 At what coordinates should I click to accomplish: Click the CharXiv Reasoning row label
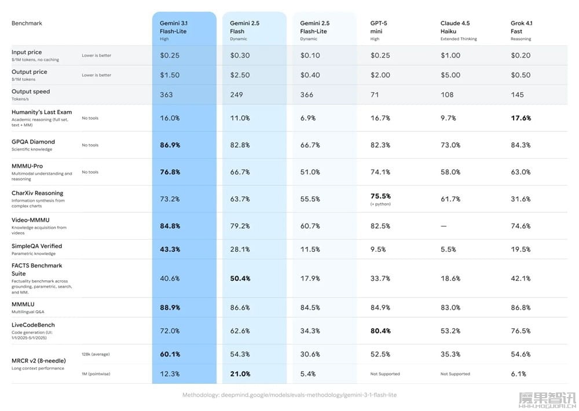(37, 193)
